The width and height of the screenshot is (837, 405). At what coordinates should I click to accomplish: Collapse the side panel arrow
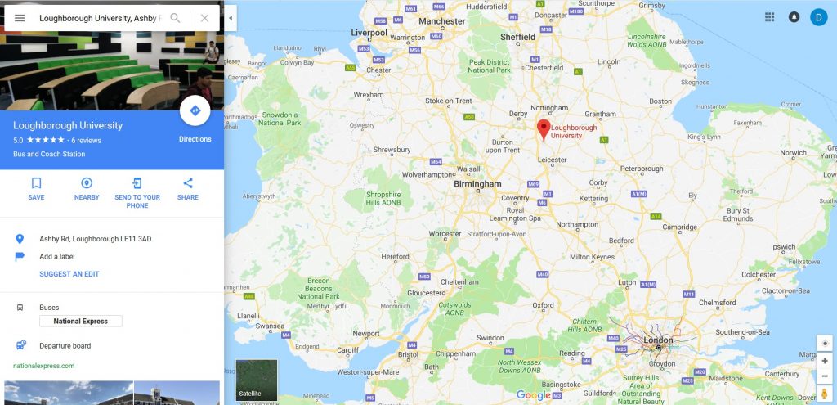point(231,18)
